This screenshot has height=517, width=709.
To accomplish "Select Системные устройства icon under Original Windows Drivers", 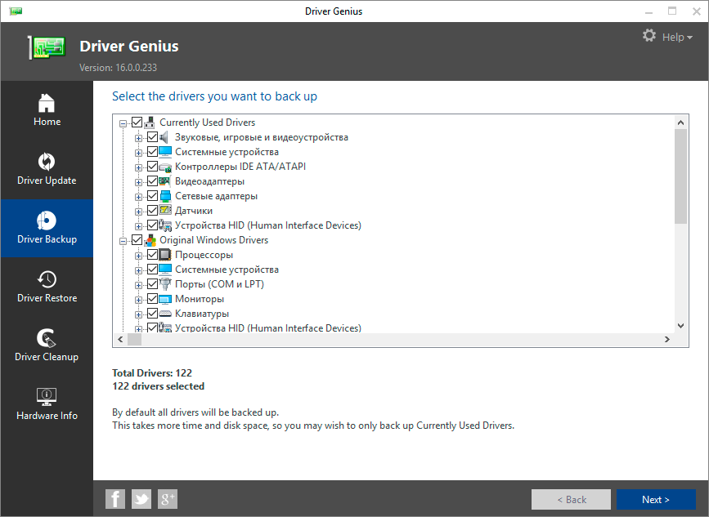I will 165,270.
